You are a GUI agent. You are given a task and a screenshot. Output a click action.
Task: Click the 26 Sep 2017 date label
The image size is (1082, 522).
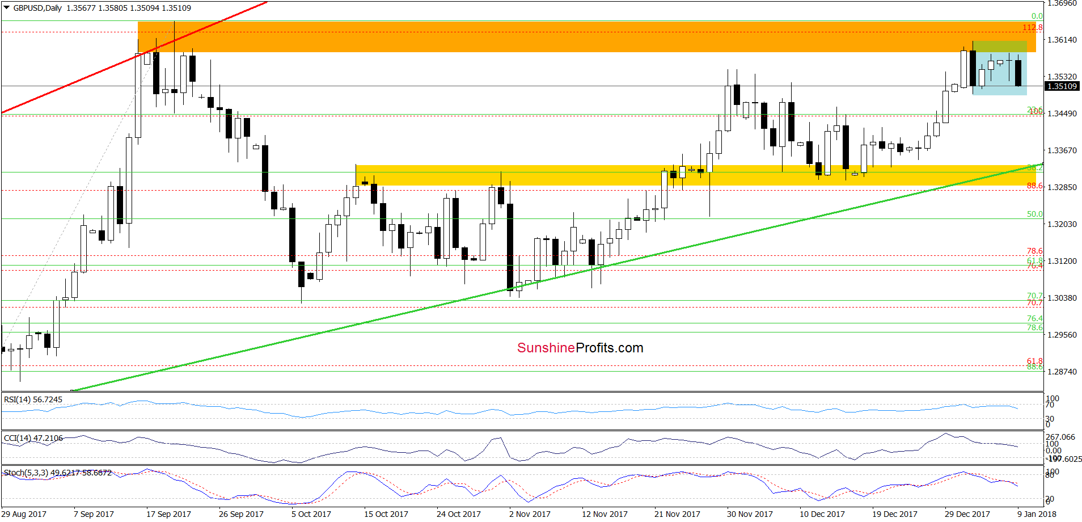[241, 514]
